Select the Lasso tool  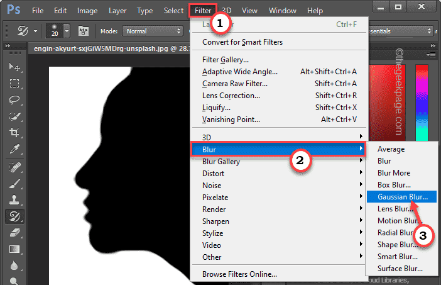click(14, 100)
